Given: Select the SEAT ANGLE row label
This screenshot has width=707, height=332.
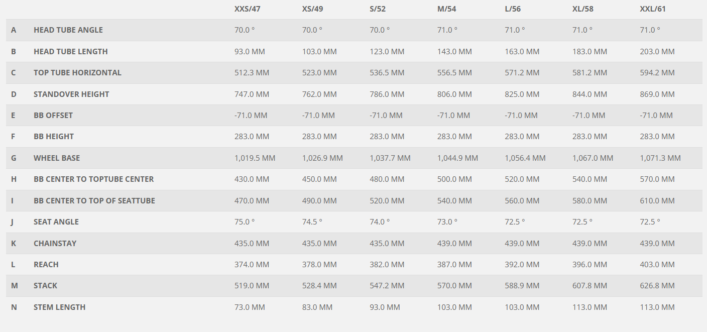Looking at the screenshot, I should 56,222.
